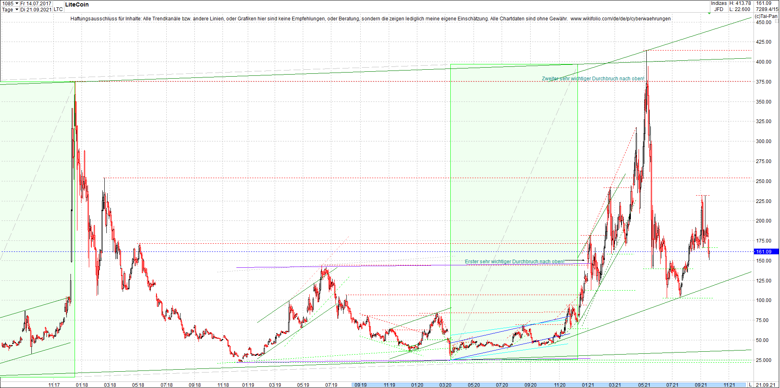Select the "JFD" data source label
Screen dimensions: 780x388
(x=720, y=9)
